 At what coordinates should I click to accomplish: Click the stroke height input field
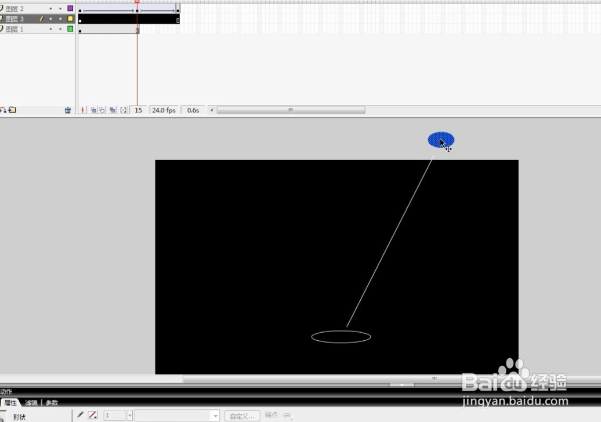(114, 415)
